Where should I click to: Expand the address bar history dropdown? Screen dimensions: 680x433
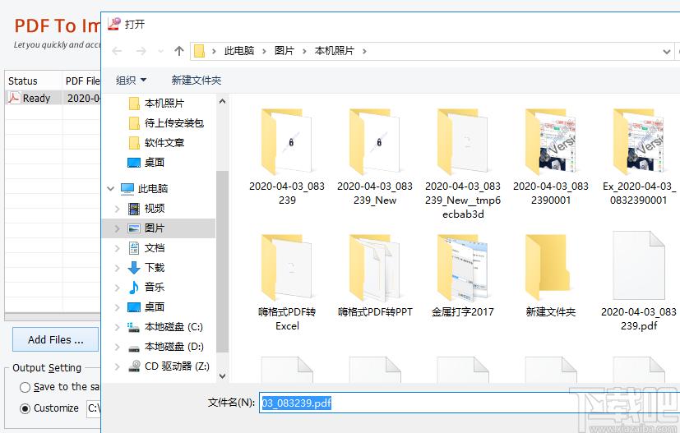coord(667,52)
